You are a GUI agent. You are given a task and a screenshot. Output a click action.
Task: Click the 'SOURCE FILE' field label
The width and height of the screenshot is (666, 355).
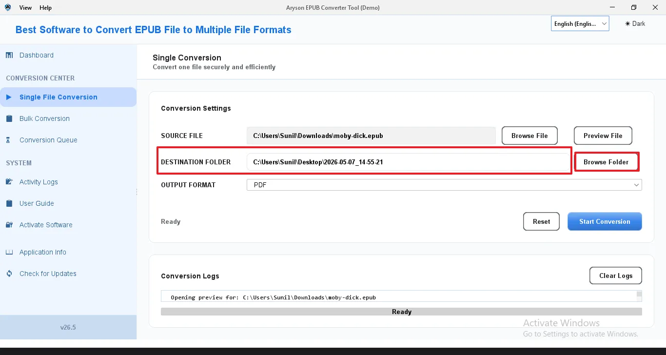click(x=182, y=136)
